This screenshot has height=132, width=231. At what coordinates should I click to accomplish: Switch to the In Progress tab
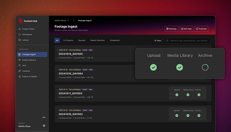[x=68, y=40]
